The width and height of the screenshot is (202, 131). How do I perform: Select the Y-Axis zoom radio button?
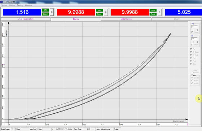pyautogui.click(x=192, y=84)
